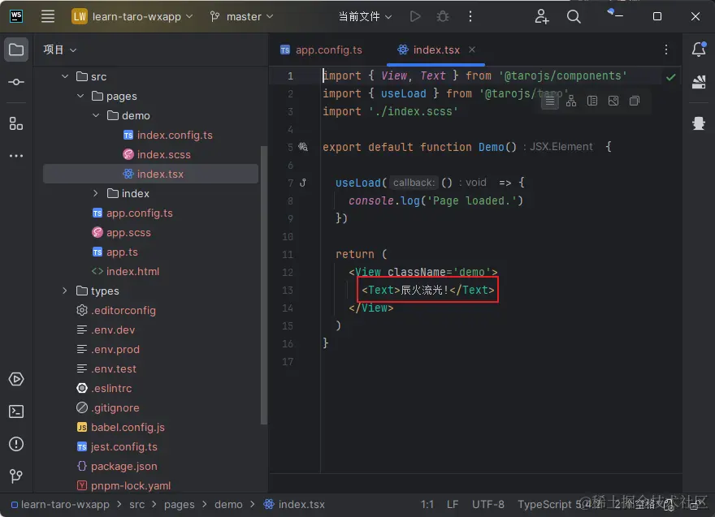Open .eslintrc file
The width and height of the screenshot is (715, 517).
click(104, 388)
